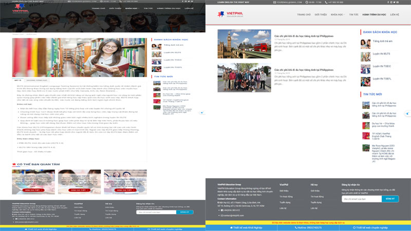This screenshot has width=411, height=231.
Task: Switch to CHƯƠNG TRÌNH HỌC tab
Action: tap(36, 80)
